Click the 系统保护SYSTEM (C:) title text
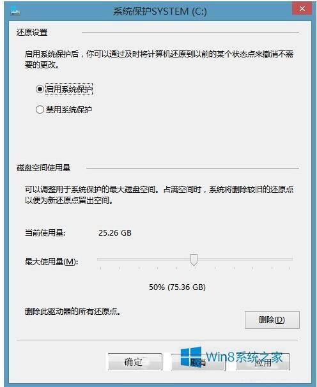 160,11
